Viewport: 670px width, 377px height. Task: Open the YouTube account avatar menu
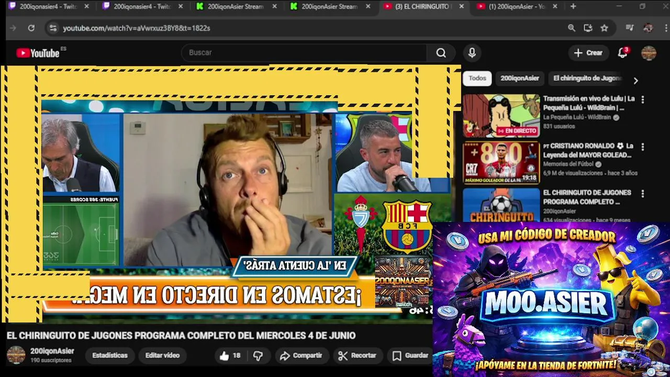coord(649,53)
